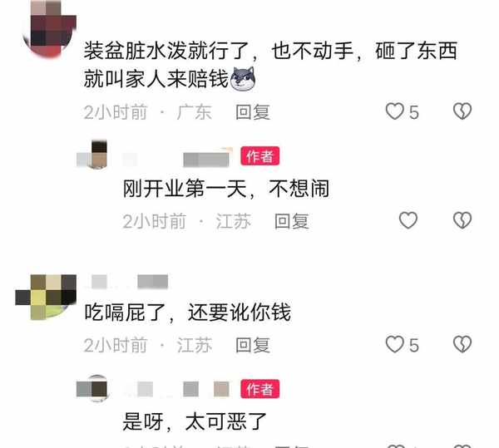Viewport: 499px width, 448px height.
Task: Open the yellow pixelated avatar of the second commenter
Action: click(x=46, y=297)
